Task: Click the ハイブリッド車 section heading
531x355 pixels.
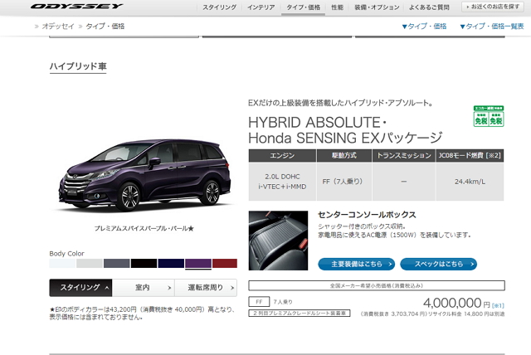Action: click(x=78, y=66)
